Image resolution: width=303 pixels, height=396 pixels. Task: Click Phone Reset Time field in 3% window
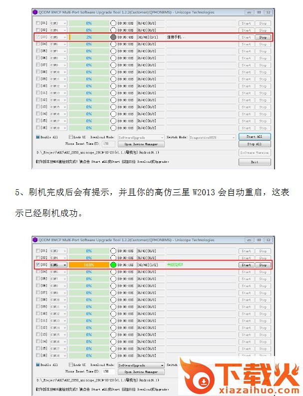click(x=105, y=144)
